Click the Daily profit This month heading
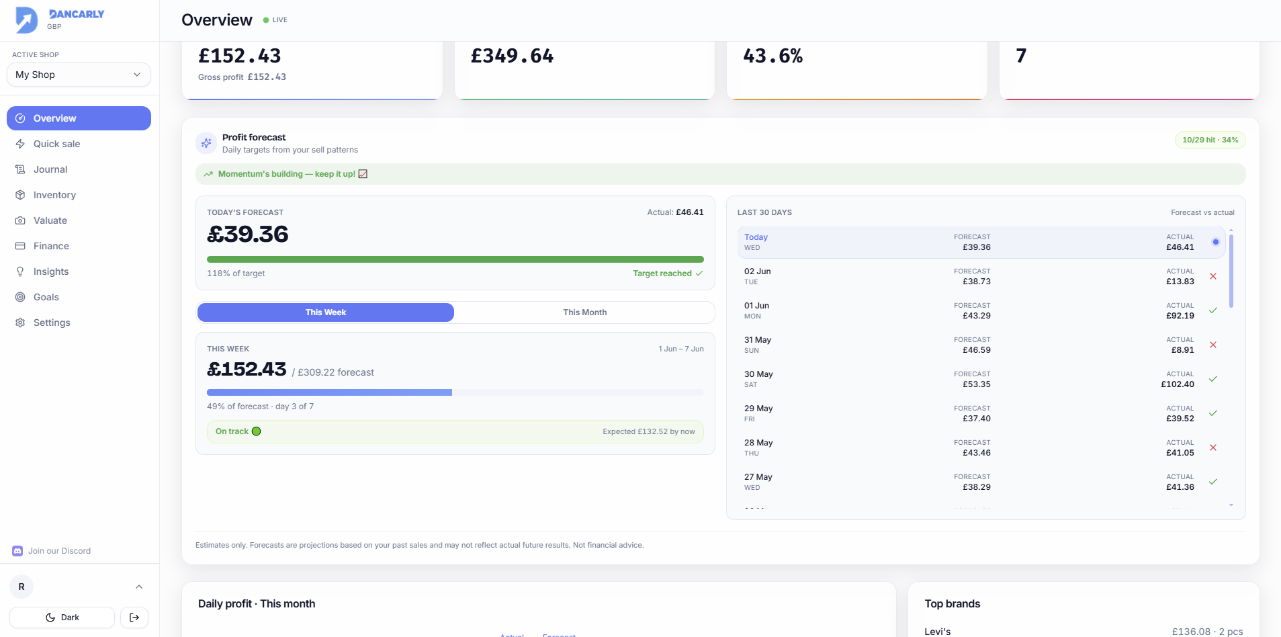The width and height of the screenshot is (1281, 637). (257, 603)
